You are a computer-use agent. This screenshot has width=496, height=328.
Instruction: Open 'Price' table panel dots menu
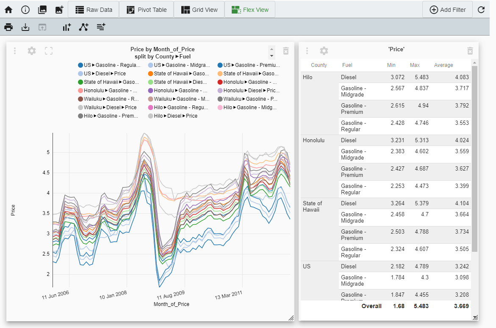[x=307, y=51]
